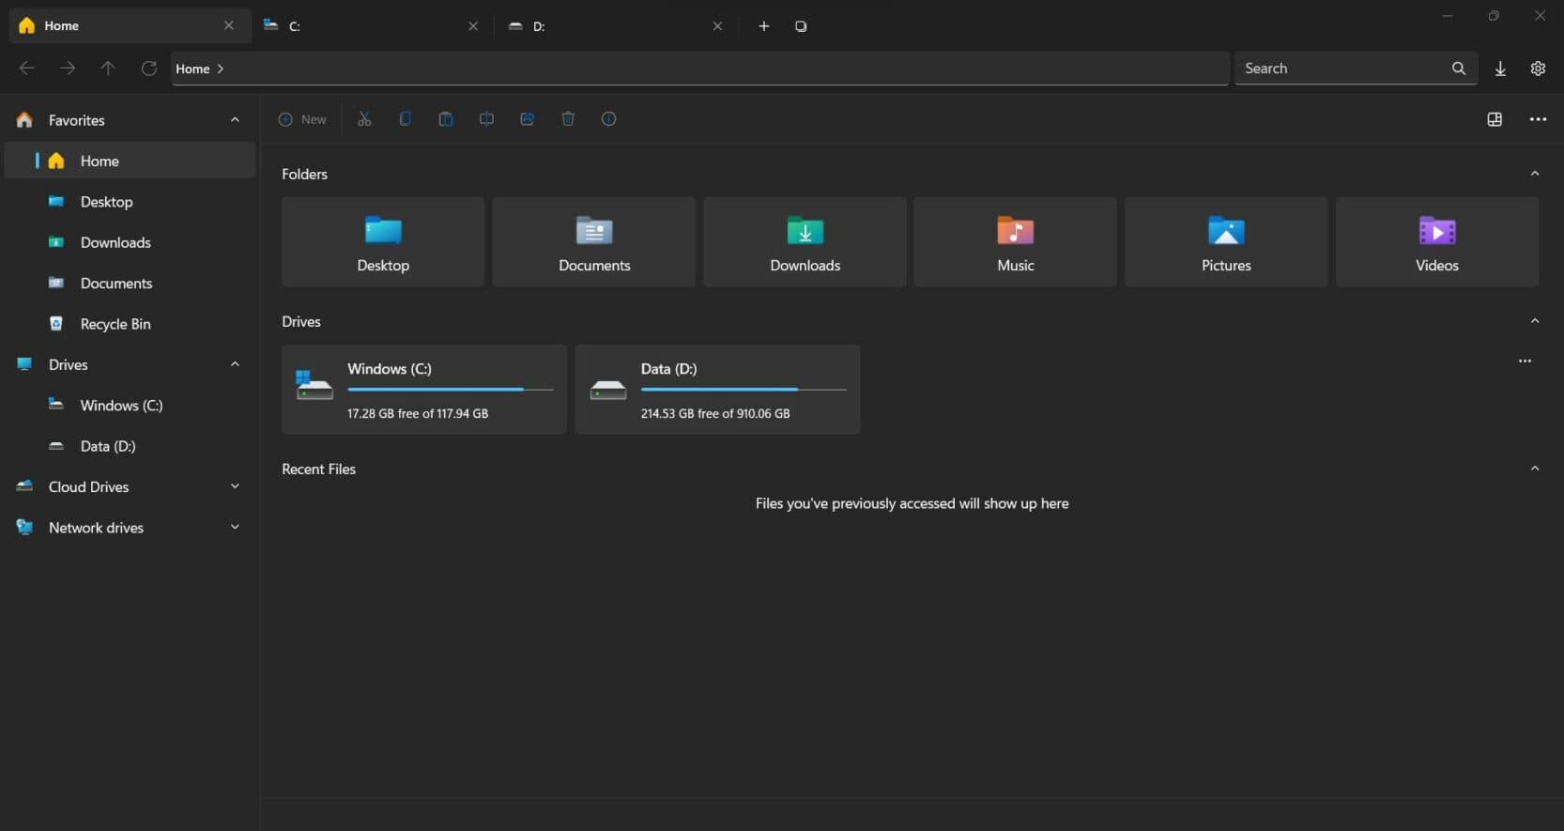Collapse the Favorites sidebar section

point(235,120)
